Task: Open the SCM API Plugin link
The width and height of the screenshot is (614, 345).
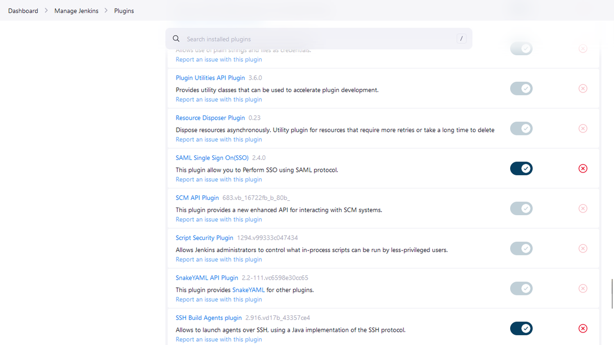Action: click(x=197, y=198)
